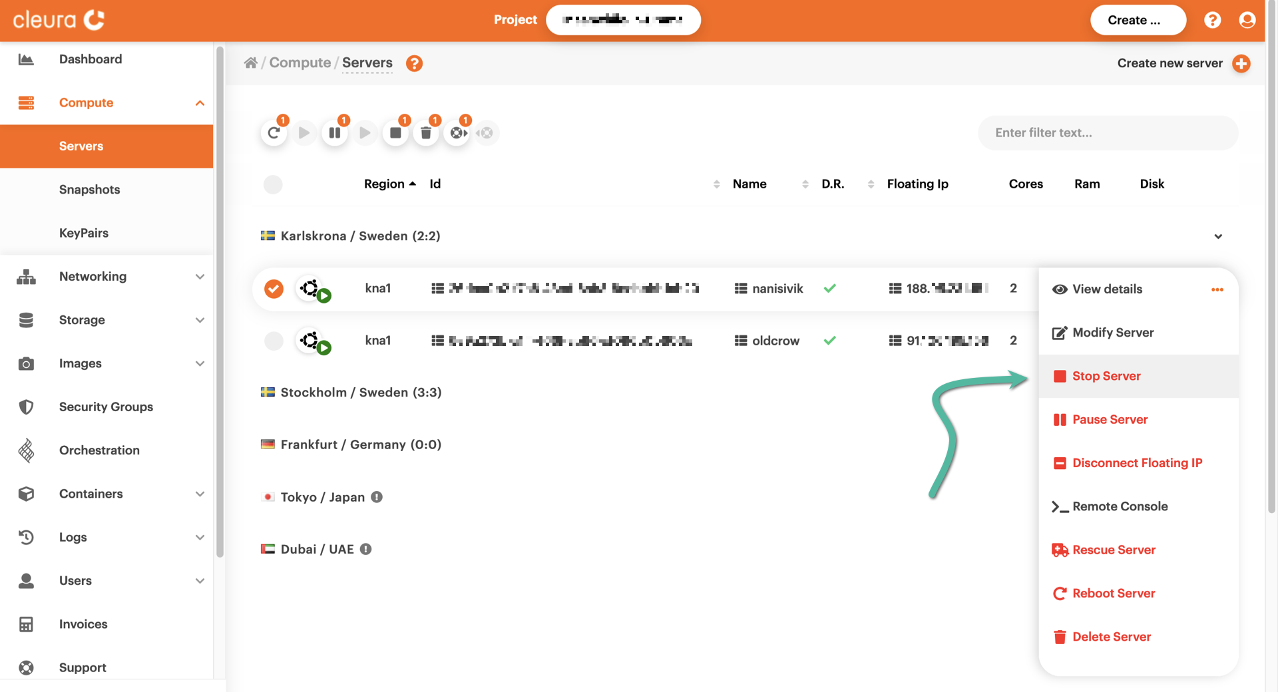The height and width of the screenshot is (692, 1278).
Task: Toggle the select-all servers checkbox
Action: [x=273, y=184]
